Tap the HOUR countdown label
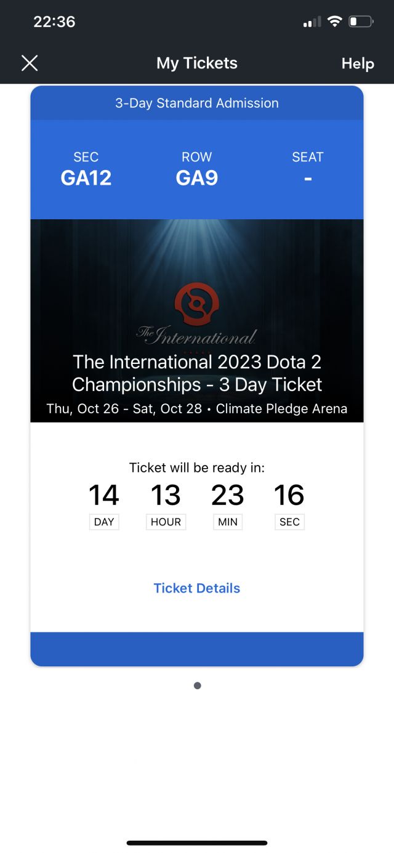This screenshot has width=394, height=853. point(166,522)
